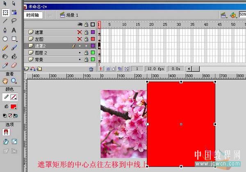Select the 遮罩2 layer
Viewport: 246px width, 172px height.
click(60, 46)
